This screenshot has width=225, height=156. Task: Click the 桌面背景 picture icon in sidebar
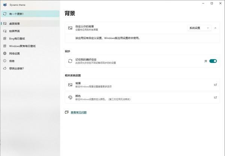coord(5,23)
